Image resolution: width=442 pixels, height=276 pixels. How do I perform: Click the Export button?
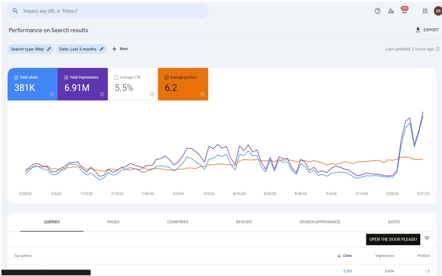[x=427, y=30]
